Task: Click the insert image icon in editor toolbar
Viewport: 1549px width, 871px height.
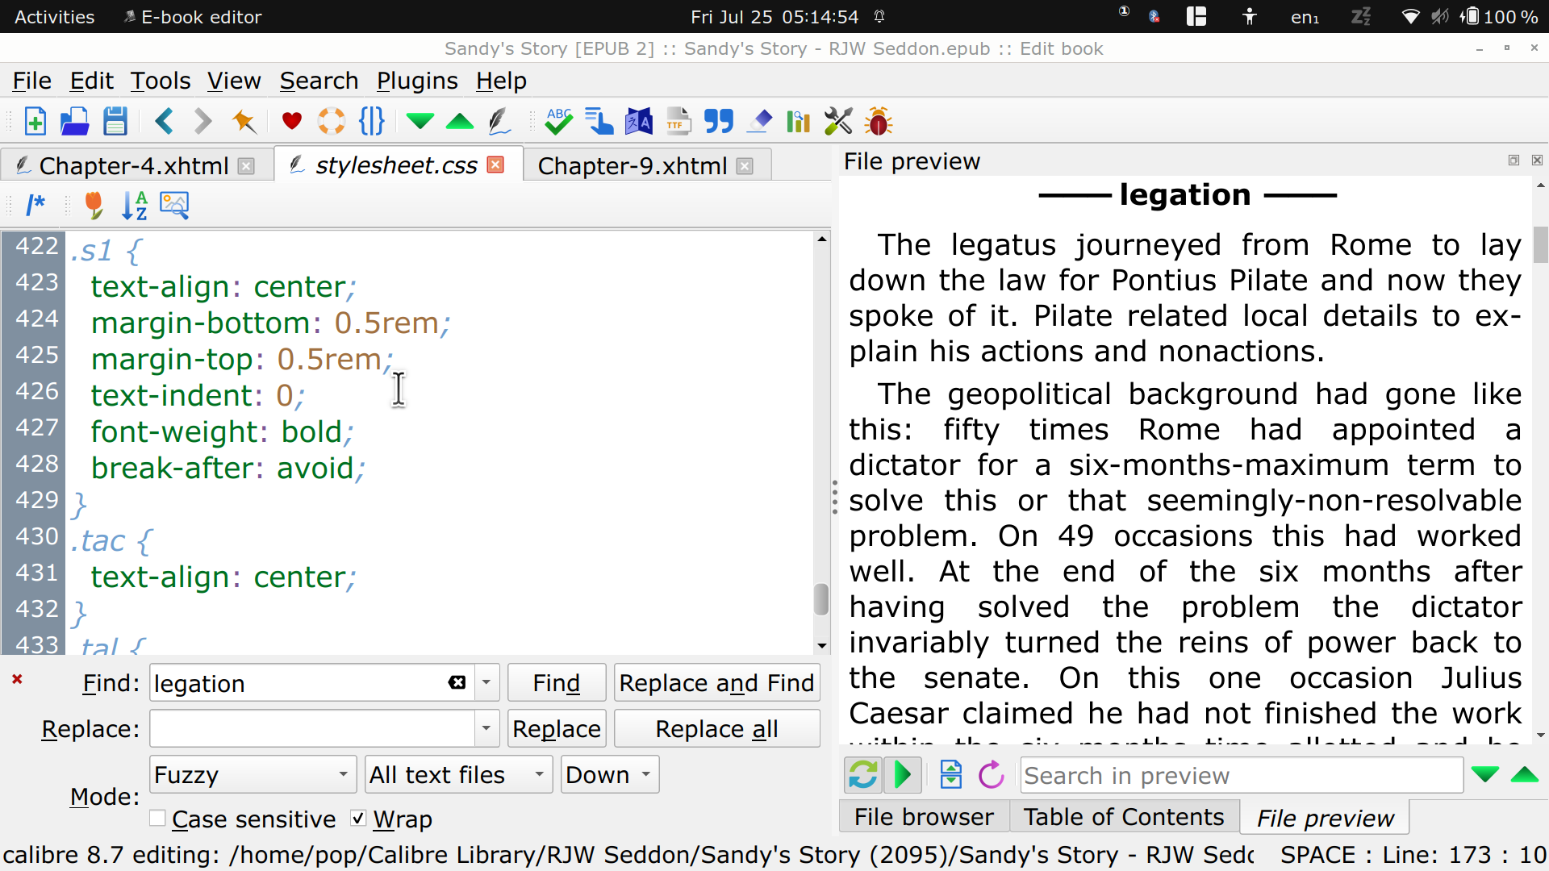Action: click(x=174, y=205)
